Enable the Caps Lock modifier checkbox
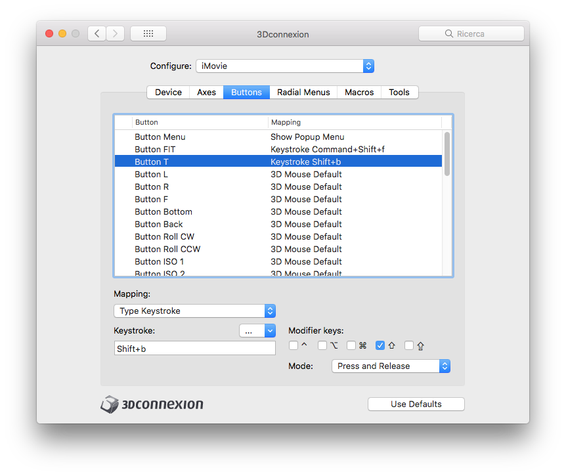The width and height of the screenshot is (566, 476). click(409, 346)
